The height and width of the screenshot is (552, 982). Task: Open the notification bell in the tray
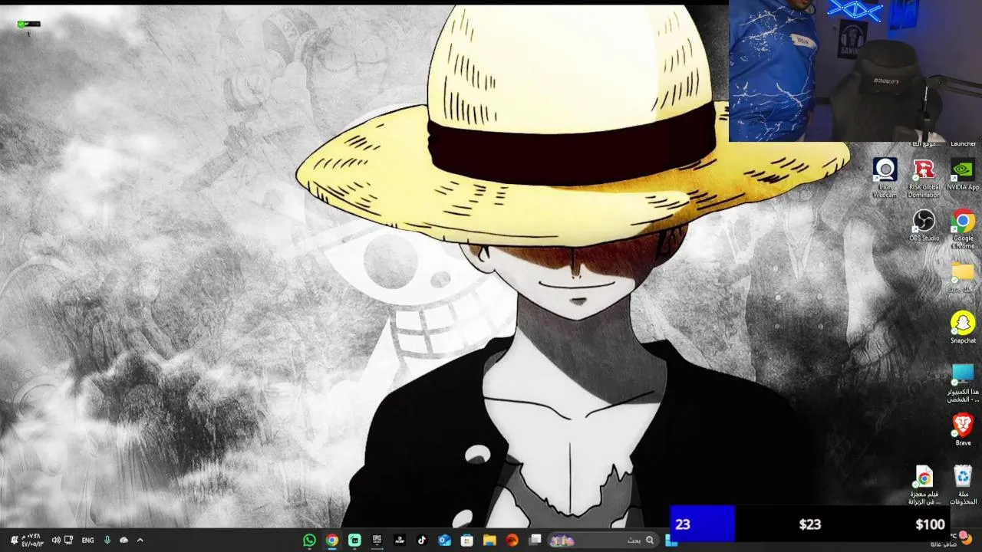[14, 540]
